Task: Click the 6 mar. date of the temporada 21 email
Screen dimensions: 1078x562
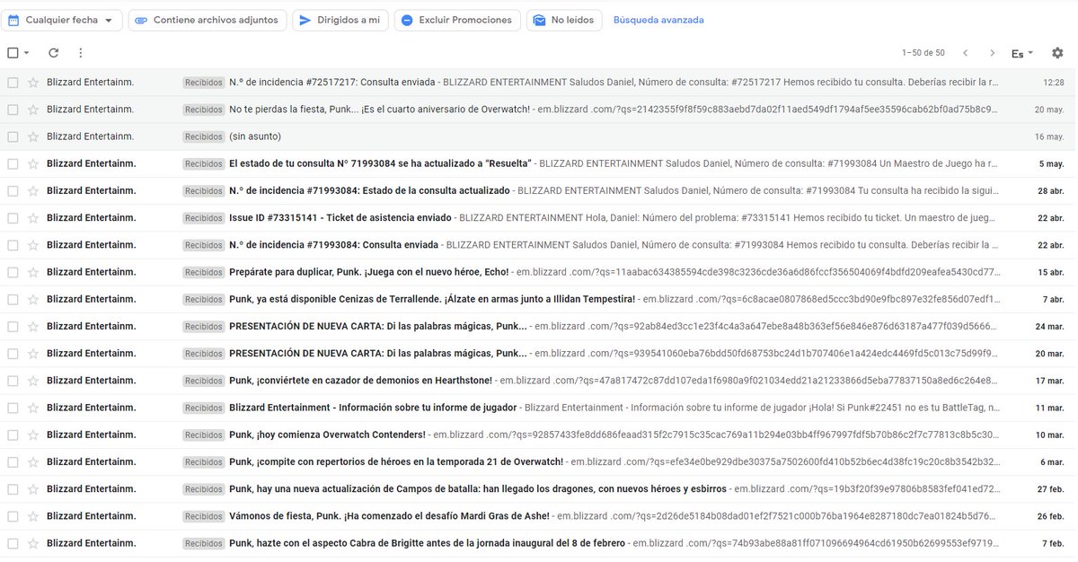Action: tap(1050, 461)
